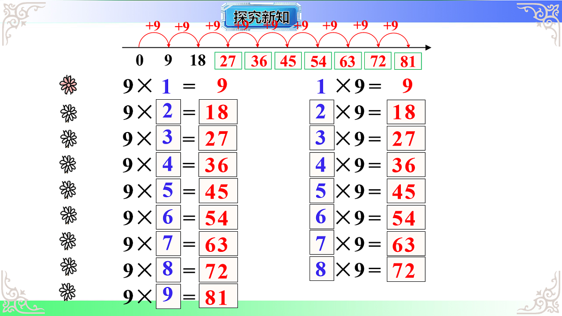Select the last +9 label above 81

pyautogui.click(x=391, y=25)
